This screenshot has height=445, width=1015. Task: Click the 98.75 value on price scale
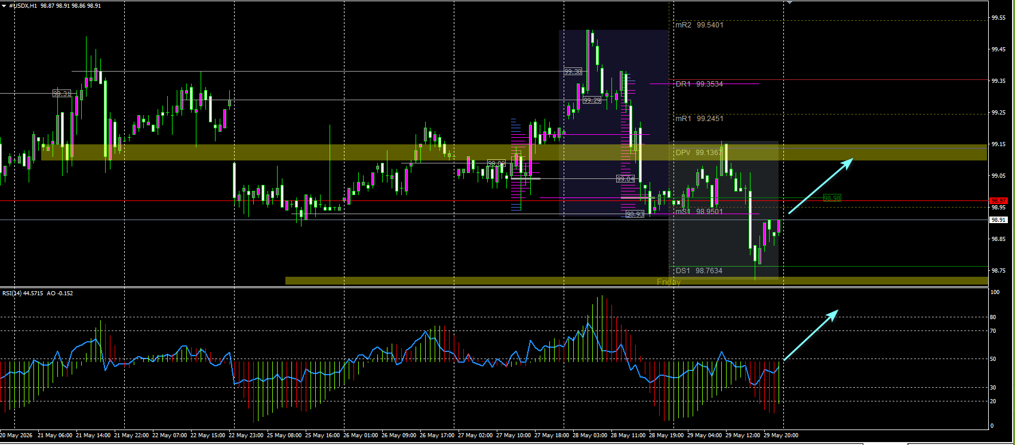pyautogui.click(x=998, y=271)
